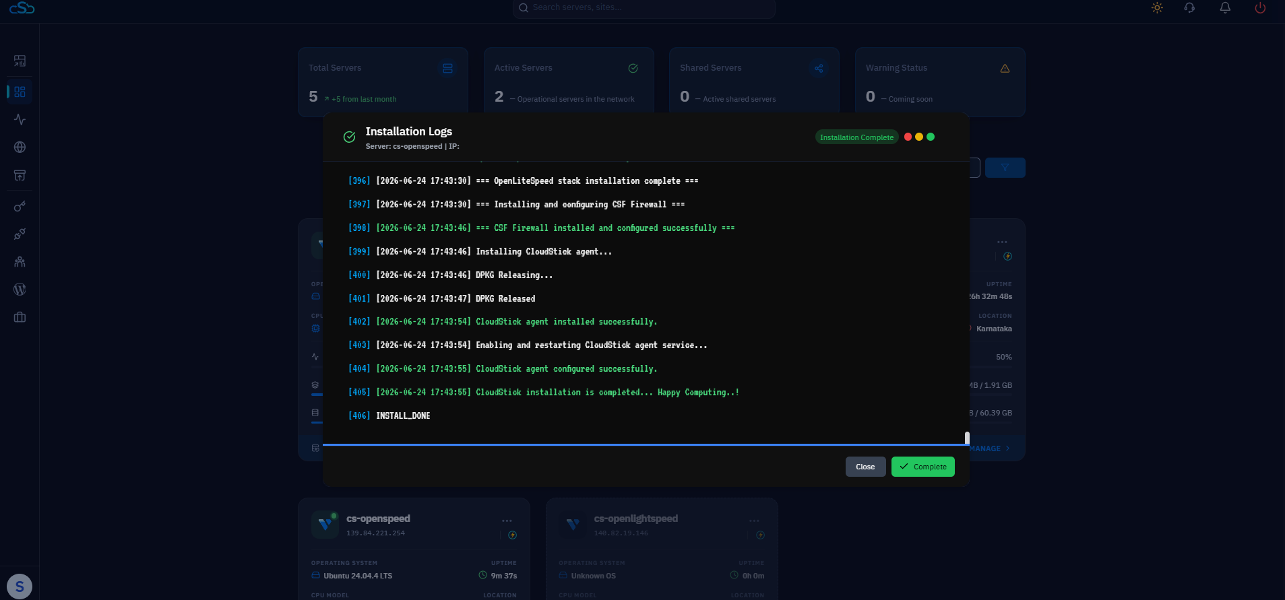The image size is (1285, 600).
Task: Click log line 397 about installing CSF Firewall
Action: point(516,205)
